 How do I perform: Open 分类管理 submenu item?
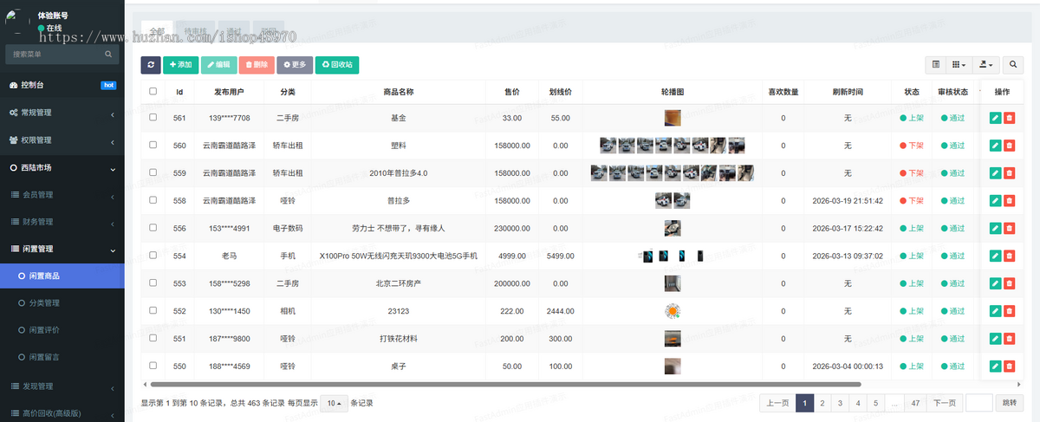pyautogui.click(x=62, y=303)
